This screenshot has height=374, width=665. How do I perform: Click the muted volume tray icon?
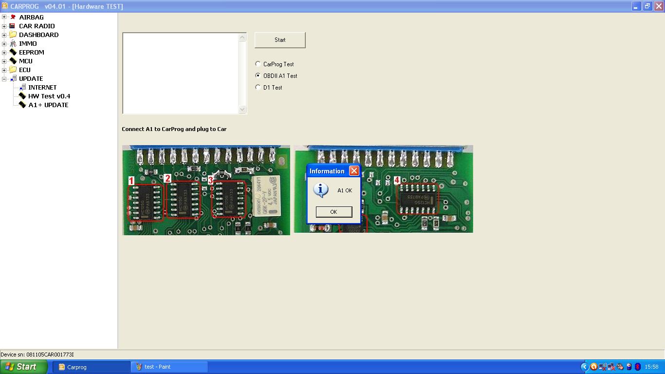tap(620, 367)
